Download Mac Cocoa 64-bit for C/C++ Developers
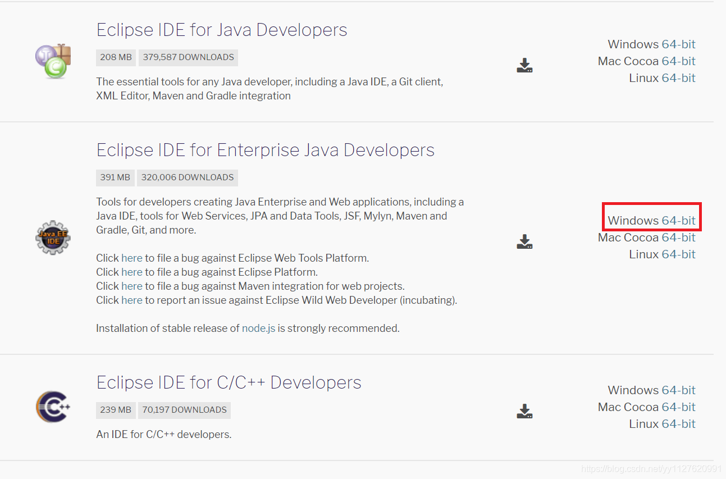Viewport: 726px width, 479px height. click(x=678, y=407)
